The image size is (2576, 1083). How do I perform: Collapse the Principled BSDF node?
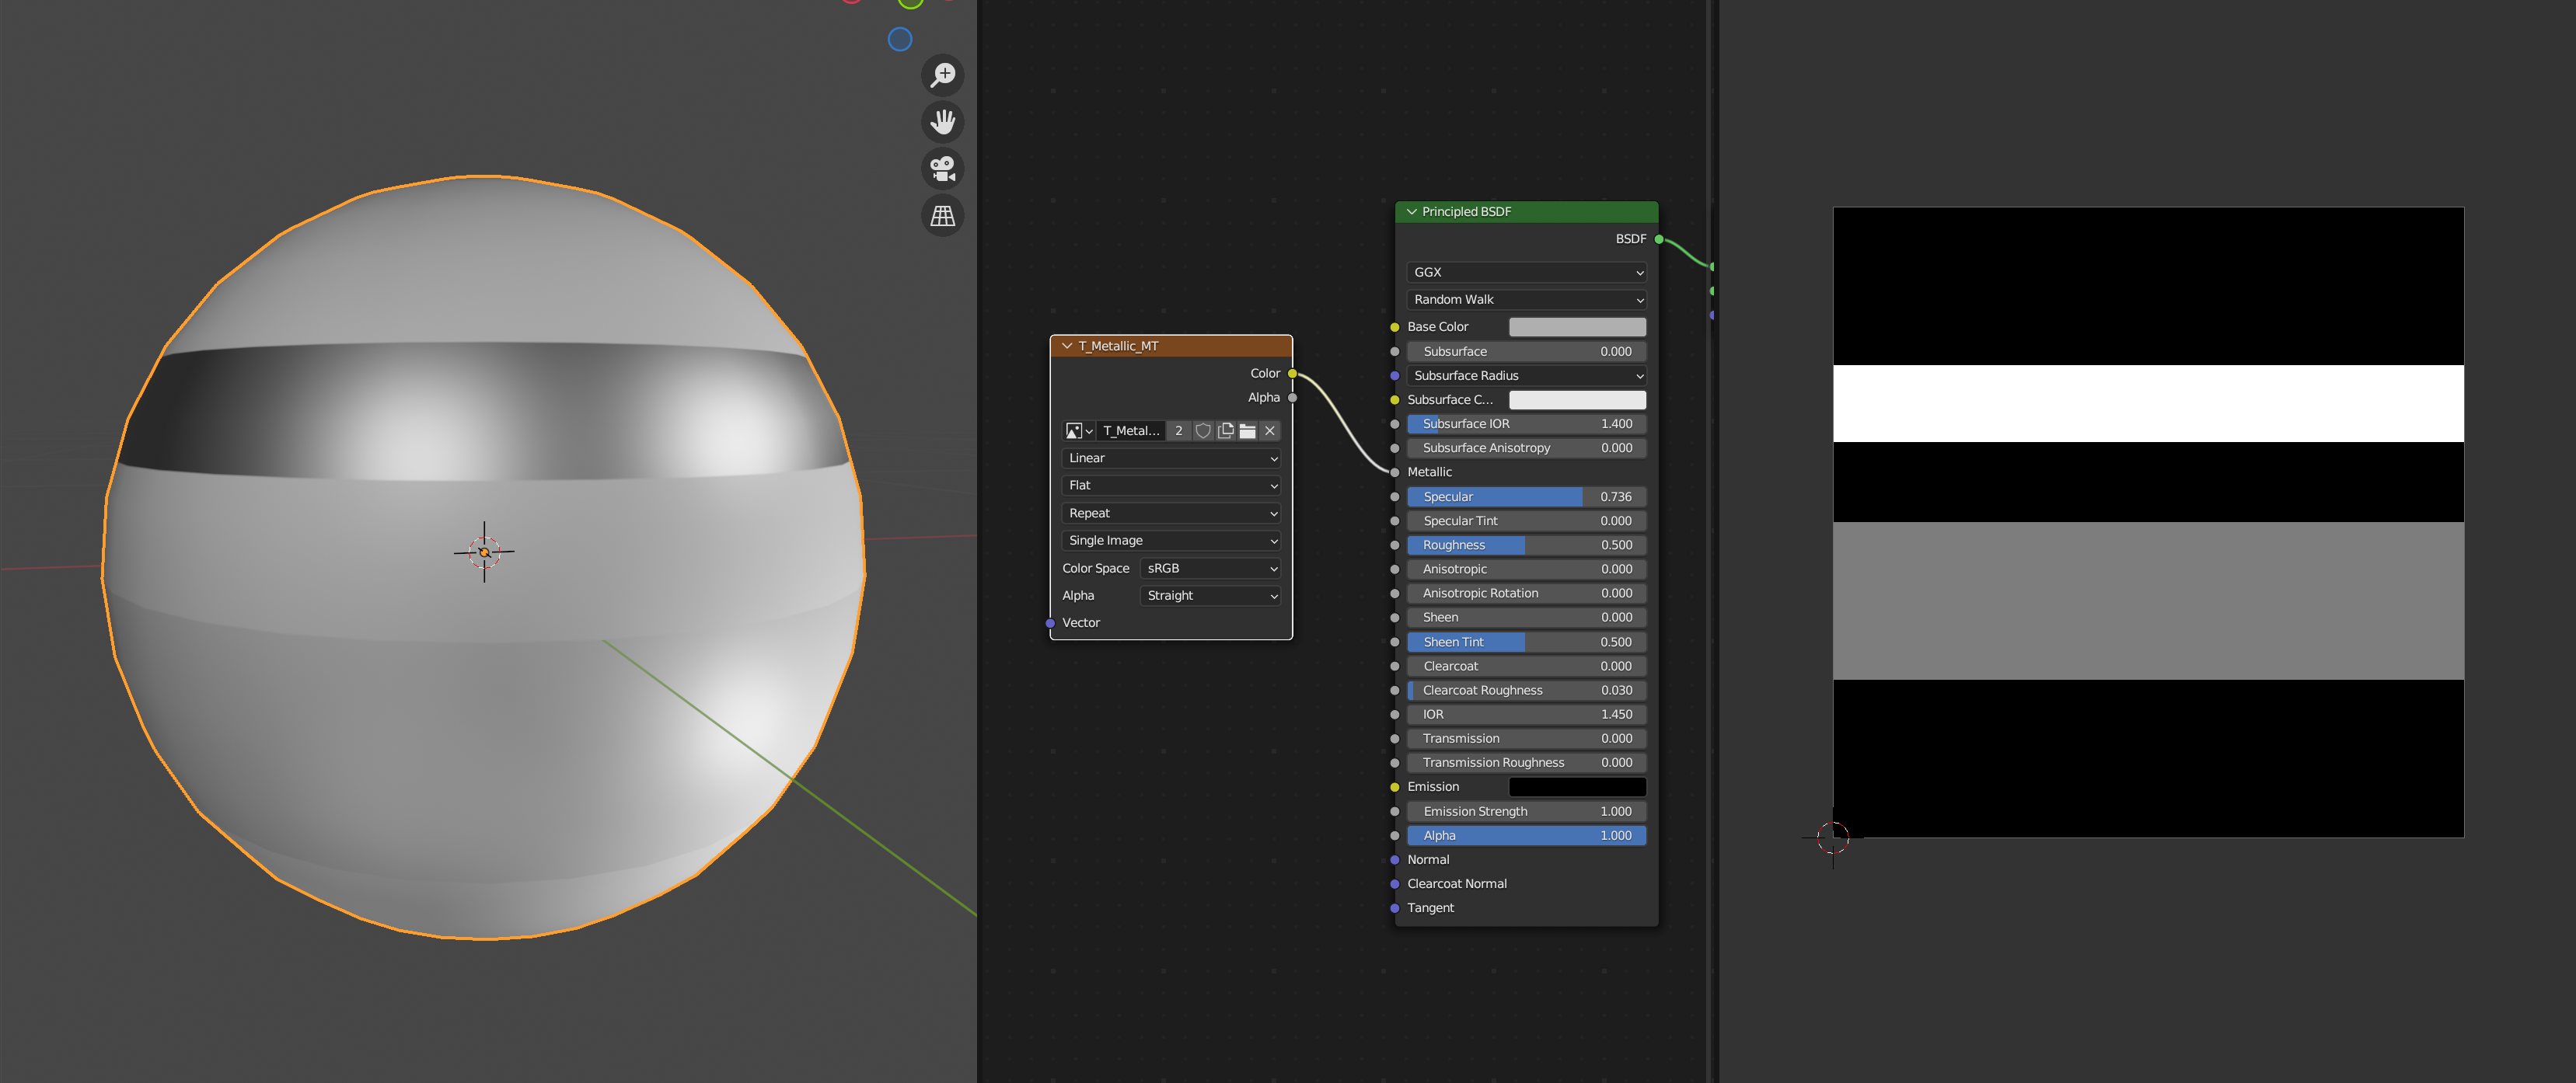1411,212
